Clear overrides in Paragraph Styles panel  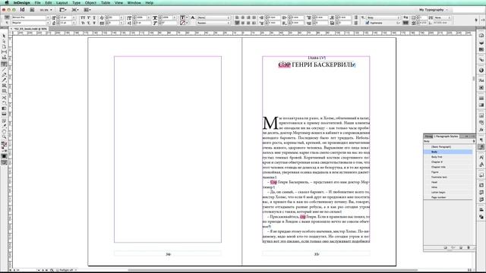tap(453, 248)
